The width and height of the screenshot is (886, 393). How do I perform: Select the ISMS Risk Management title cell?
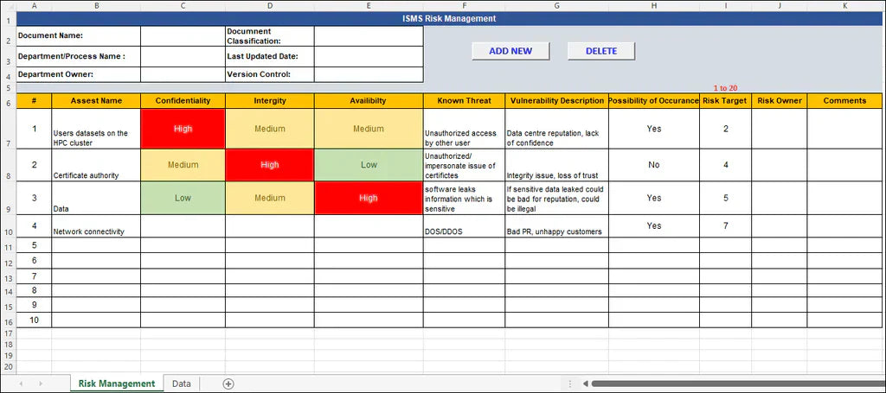(449, 19)
